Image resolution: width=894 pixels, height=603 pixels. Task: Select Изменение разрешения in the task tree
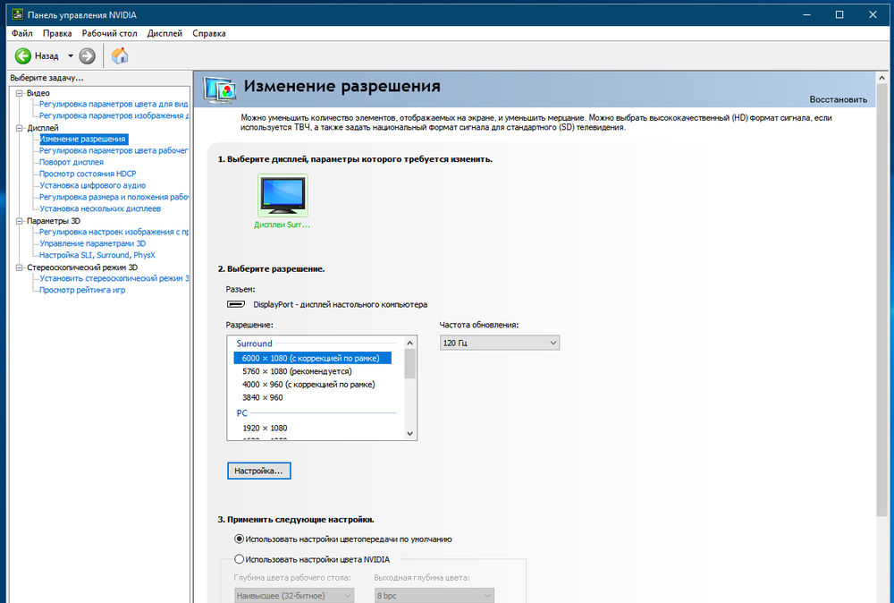click(83, 139)
